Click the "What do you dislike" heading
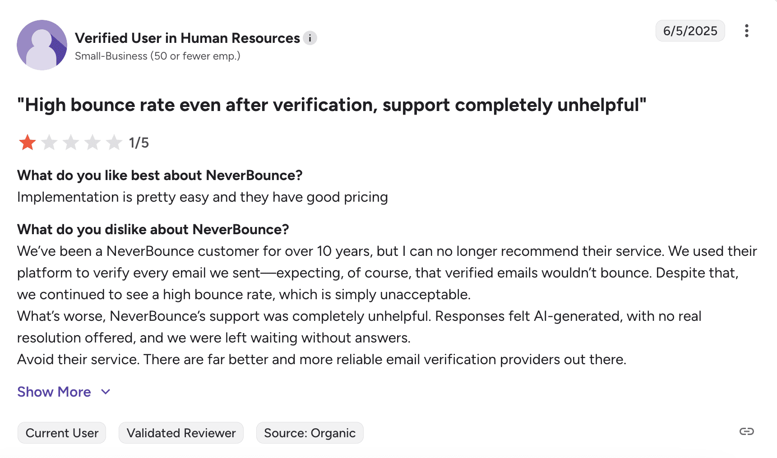The image size is (777, 458). 153,230
